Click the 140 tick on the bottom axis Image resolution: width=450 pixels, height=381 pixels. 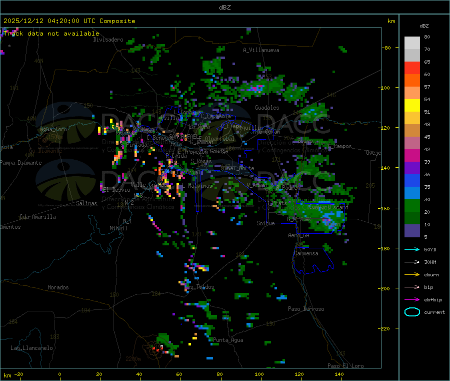tap(339, 374)
